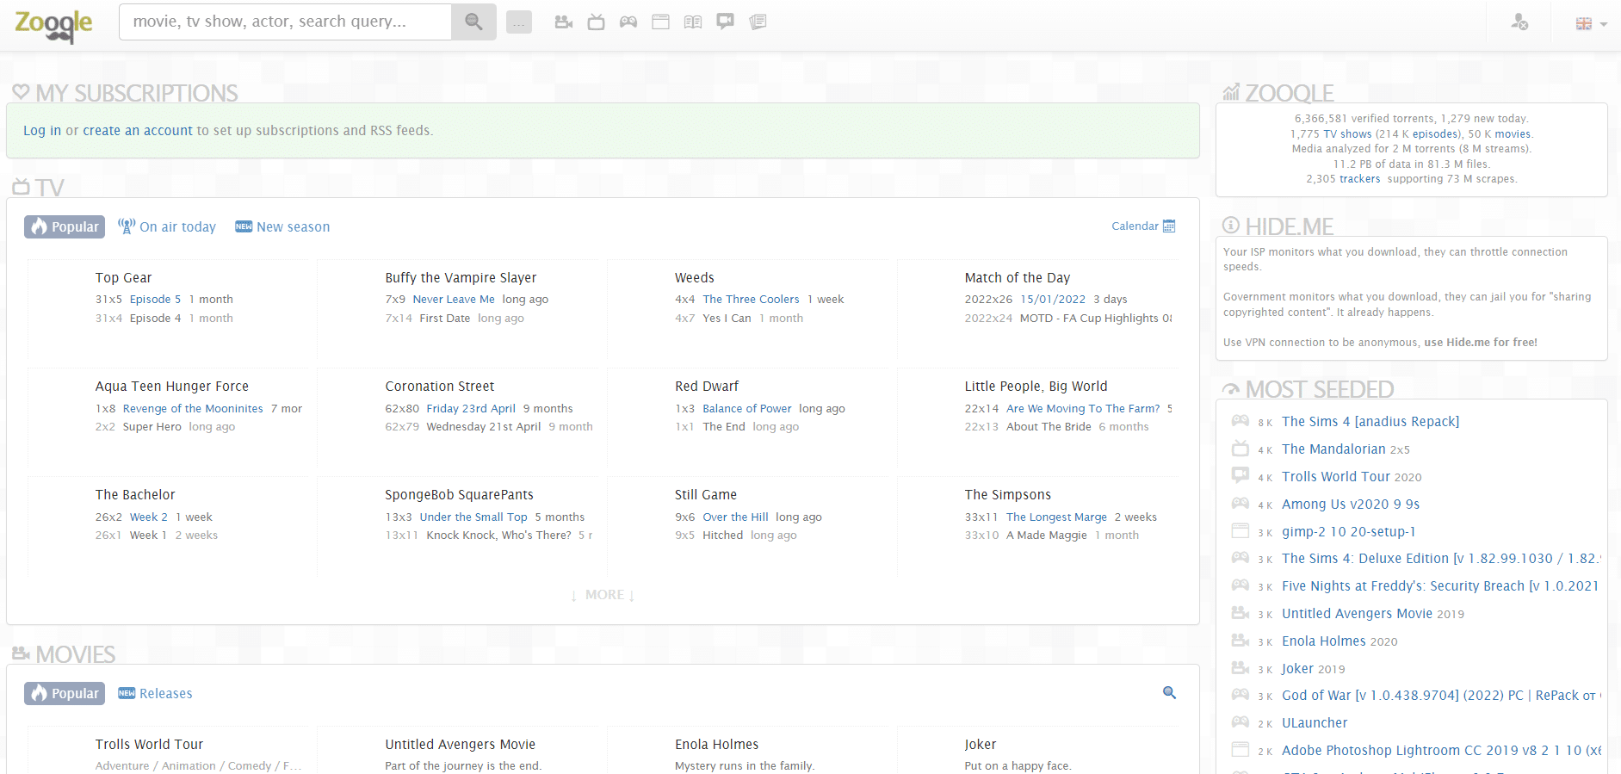The image size is (1621, 774).
Task: Expand more TV shows with MORE
Action: click(603, 595)
